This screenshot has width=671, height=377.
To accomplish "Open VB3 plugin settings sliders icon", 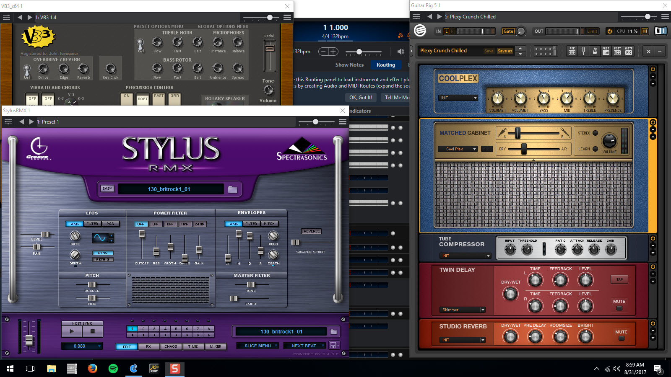I will pos(6,18).
